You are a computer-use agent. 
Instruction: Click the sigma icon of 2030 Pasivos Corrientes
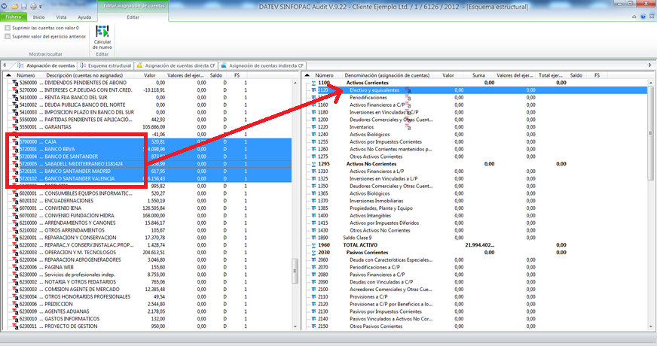point(313,253)
